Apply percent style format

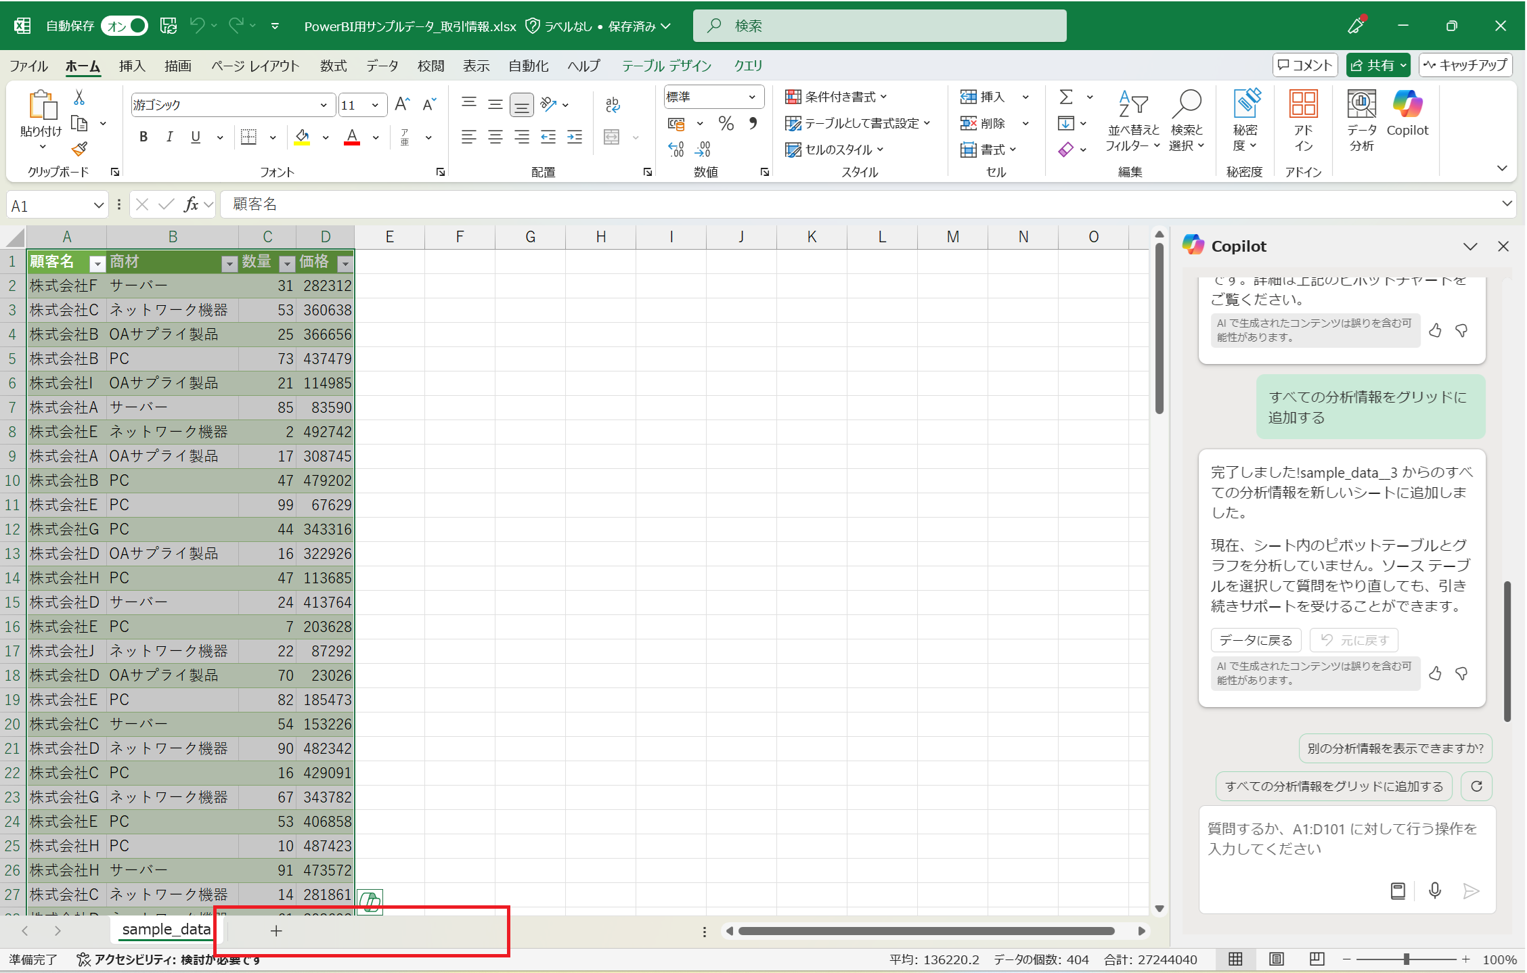pyautogui.click(x=726, y=123)
